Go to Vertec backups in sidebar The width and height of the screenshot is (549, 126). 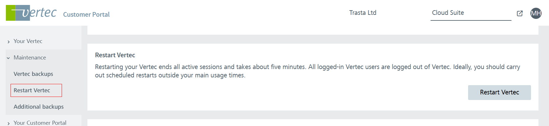point(33,74)
